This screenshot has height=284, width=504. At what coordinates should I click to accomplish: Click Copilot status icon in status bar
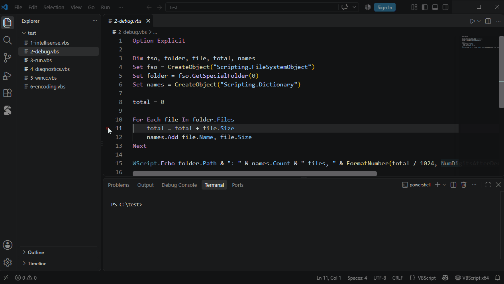pyautogui.click(x=445, y=278)
